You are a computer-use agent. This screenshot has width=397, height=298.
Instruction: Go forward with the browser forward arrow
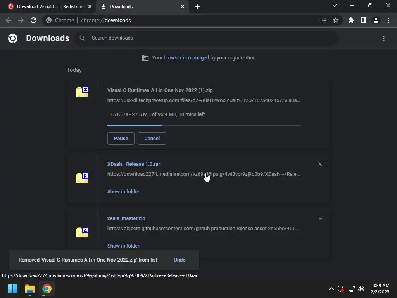tap(21, 20)
